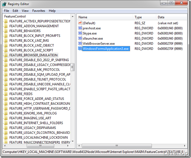Open the Help menu
Image resolution: width=191 pixels, height=158 pixels.
coord(52,11)
